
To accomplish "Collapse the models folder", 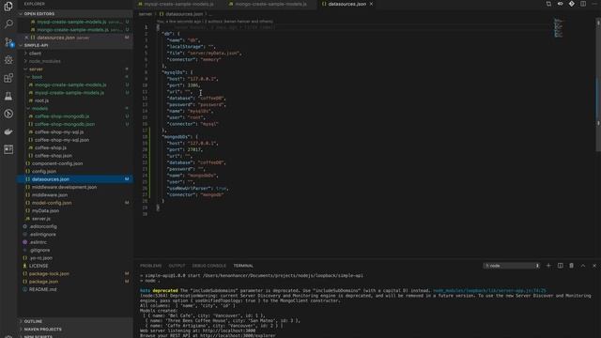I will click(x=39, y=109).
